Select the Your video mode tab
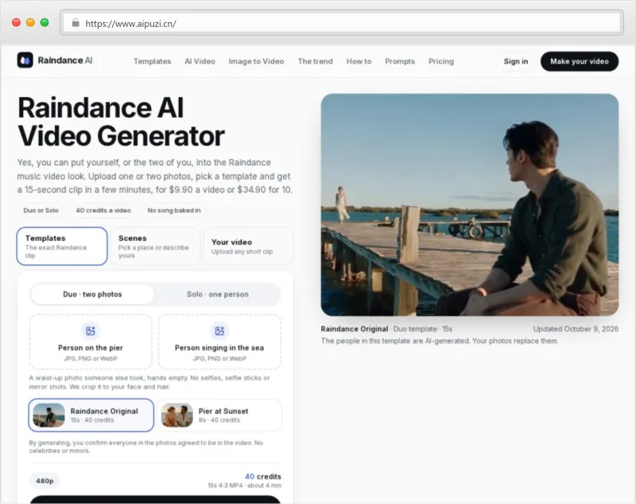The width and height of the screenshot is (636, 504). click(x=248, y=246)
